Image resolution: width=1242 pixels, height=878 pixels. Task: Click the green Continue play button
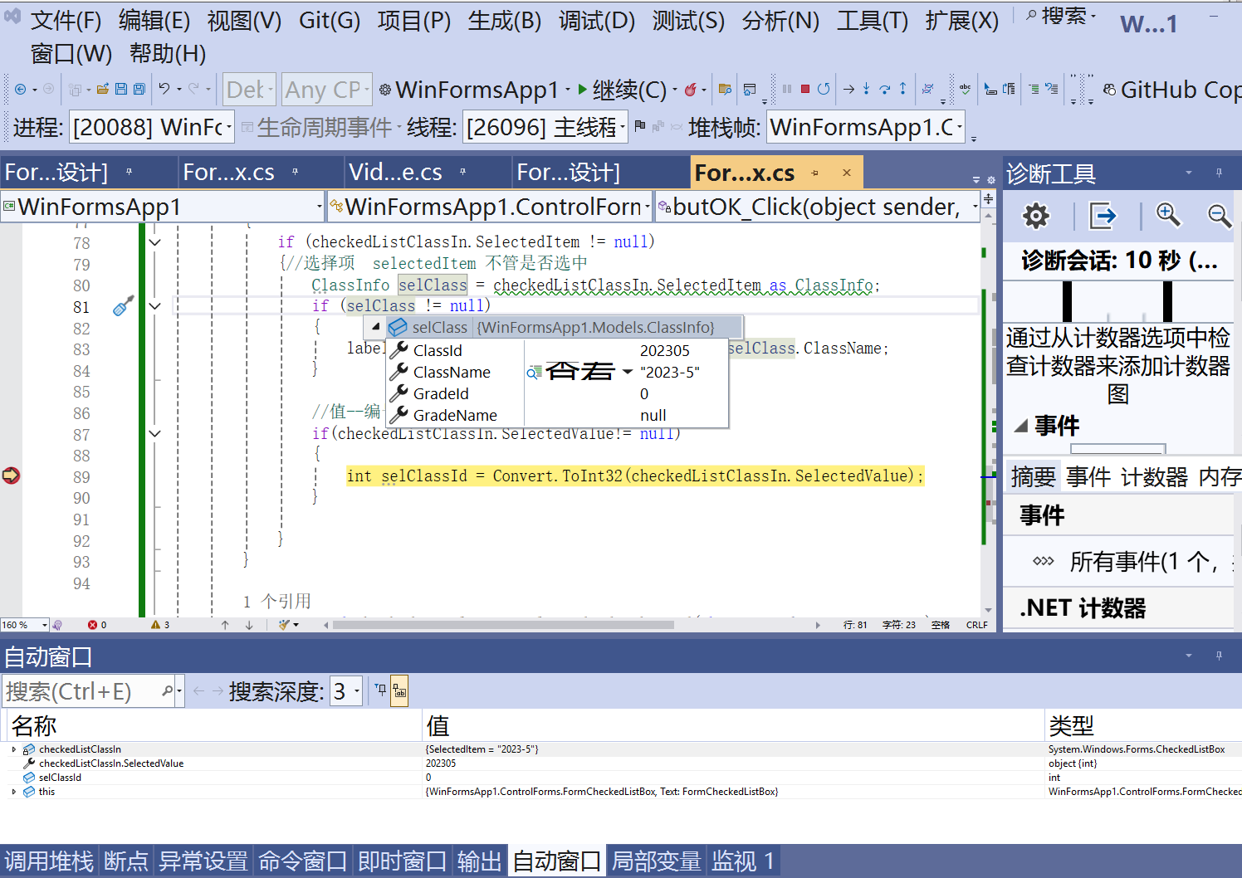click(583, 89)
